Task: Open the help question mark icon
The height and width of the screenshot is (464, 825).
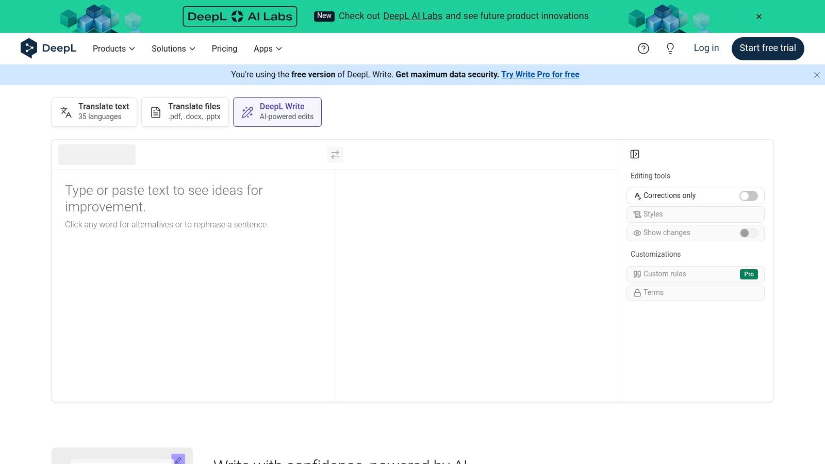Action: pyautogui.click(x=643, y=48)
